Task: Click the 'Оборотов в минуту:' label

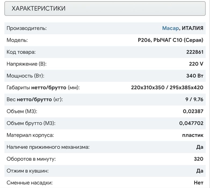Action: 31,159
